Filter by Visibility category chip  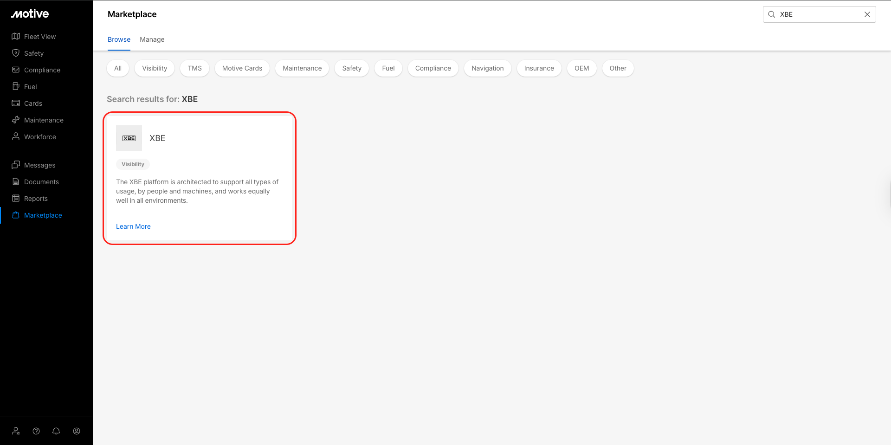click(x=155, y=68)
